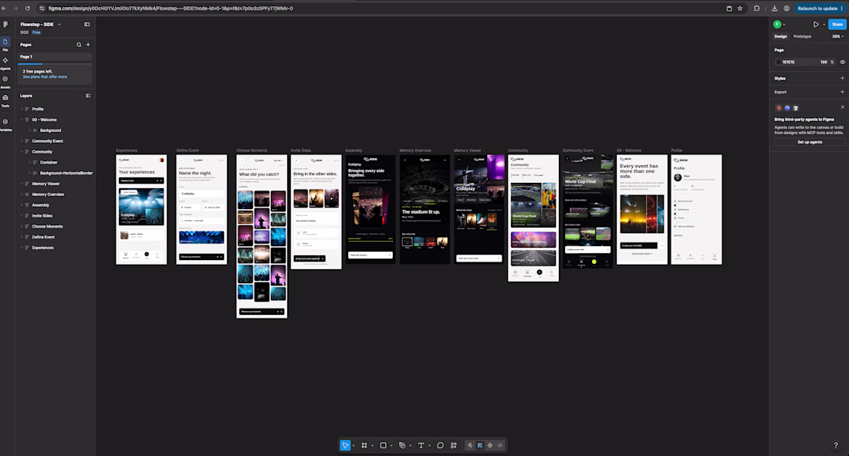Open the 38% zoom dropdown
The image size is (849, 456).
click(837, 36)
